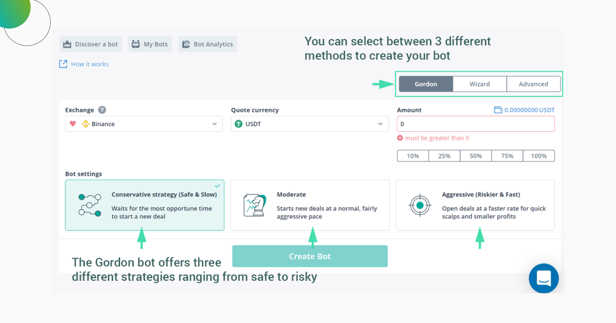Choose the Aggressive (Riskier & Fast) strategy

point(475,205)
